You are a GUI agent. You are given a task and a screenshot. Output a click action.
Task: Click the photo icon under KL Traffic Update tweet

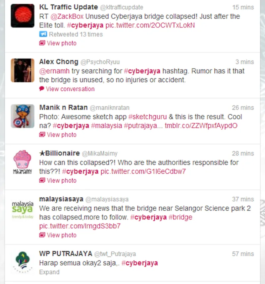pos(42,43)
